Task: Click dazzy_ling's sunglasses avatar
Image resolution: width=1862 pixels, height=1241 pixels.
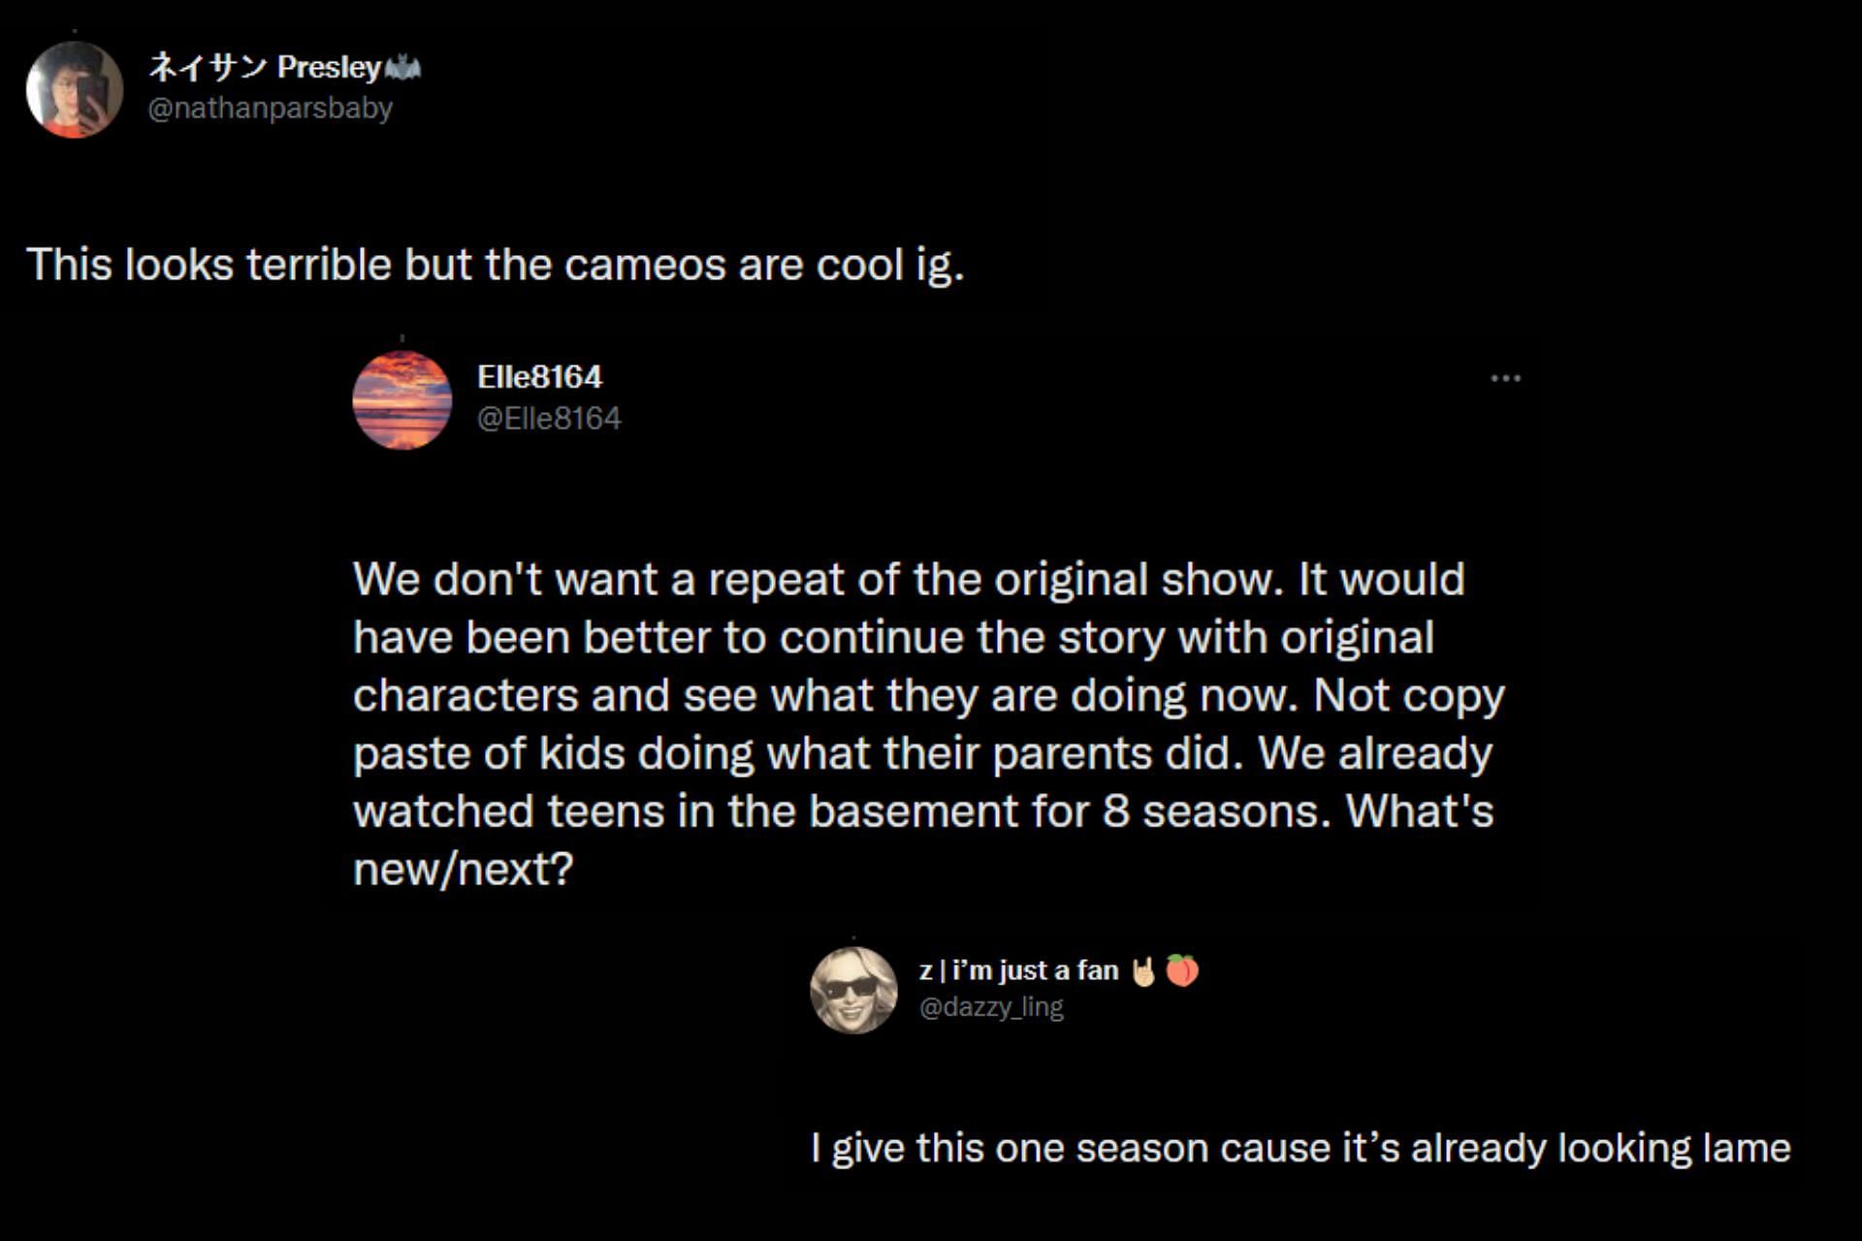Action: point(853,990)
